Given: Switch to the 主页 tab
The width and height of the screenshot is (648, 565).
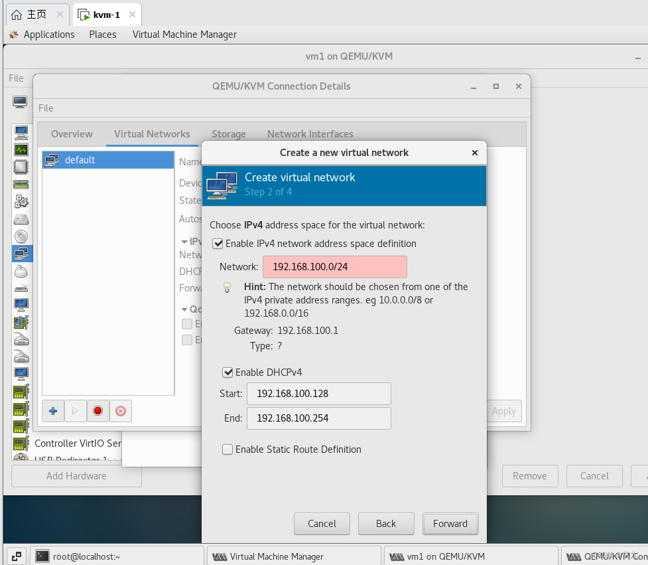Looking at the screenshot, I should point(36,15).
